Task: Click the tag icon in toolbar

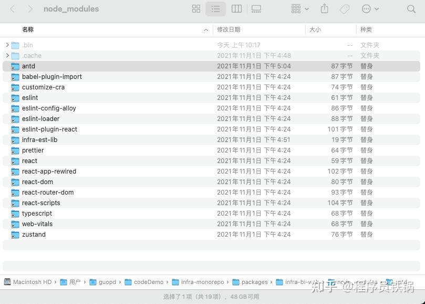Action: [345, 9]
